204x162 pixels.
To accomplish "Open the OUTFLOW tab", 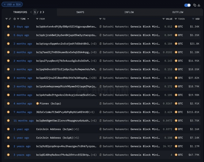I will pyautogui.click(x=178, y=12).
